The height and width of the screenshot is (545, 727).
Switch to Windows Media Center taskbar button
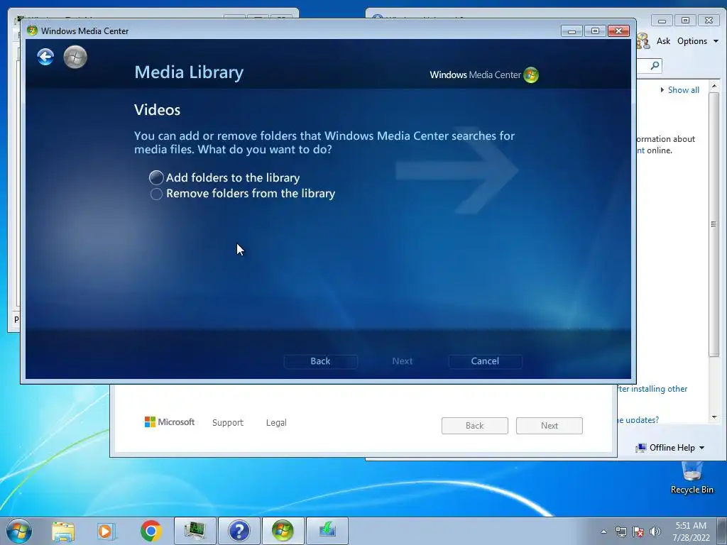(x=283, y=531)
